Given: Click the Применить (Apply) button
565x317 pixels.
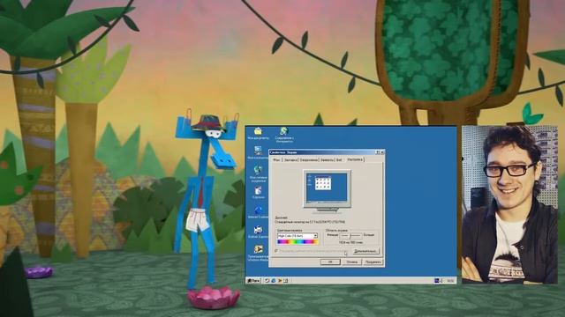Looking at the screenshot, I should (x=373, y=262).
